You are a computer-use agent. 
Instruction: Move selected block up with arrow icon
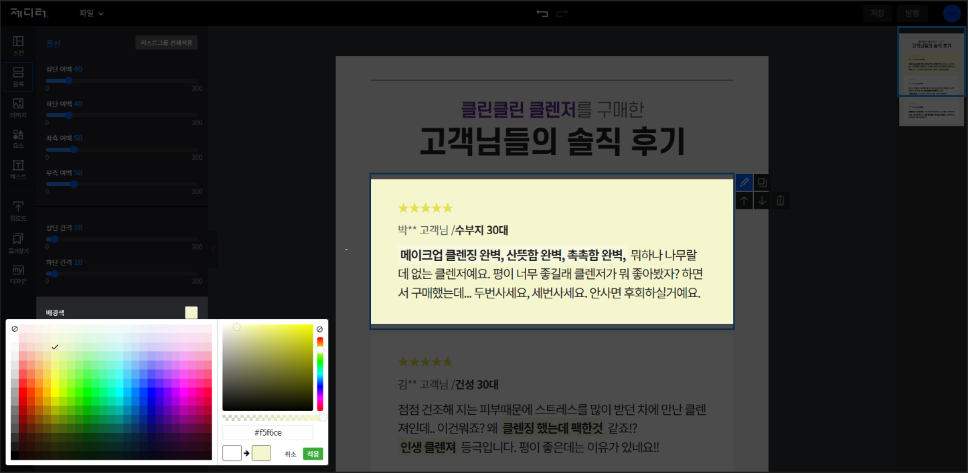point(744,201)
